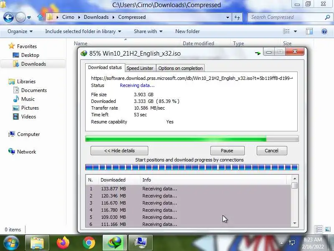Click the Downloaded column header in list
This screenshot has height=251, width=334.
pyautogui.click(x=113, y=180)
